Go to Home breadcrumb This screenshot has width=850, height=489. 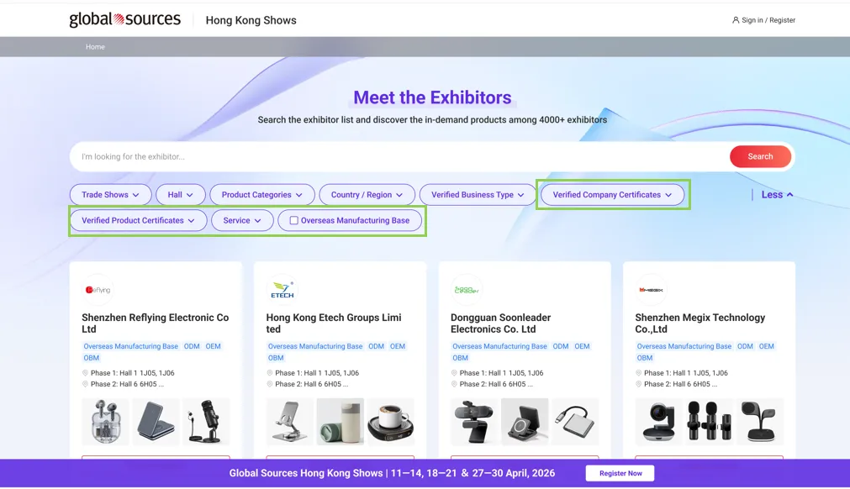pos(95,47)
